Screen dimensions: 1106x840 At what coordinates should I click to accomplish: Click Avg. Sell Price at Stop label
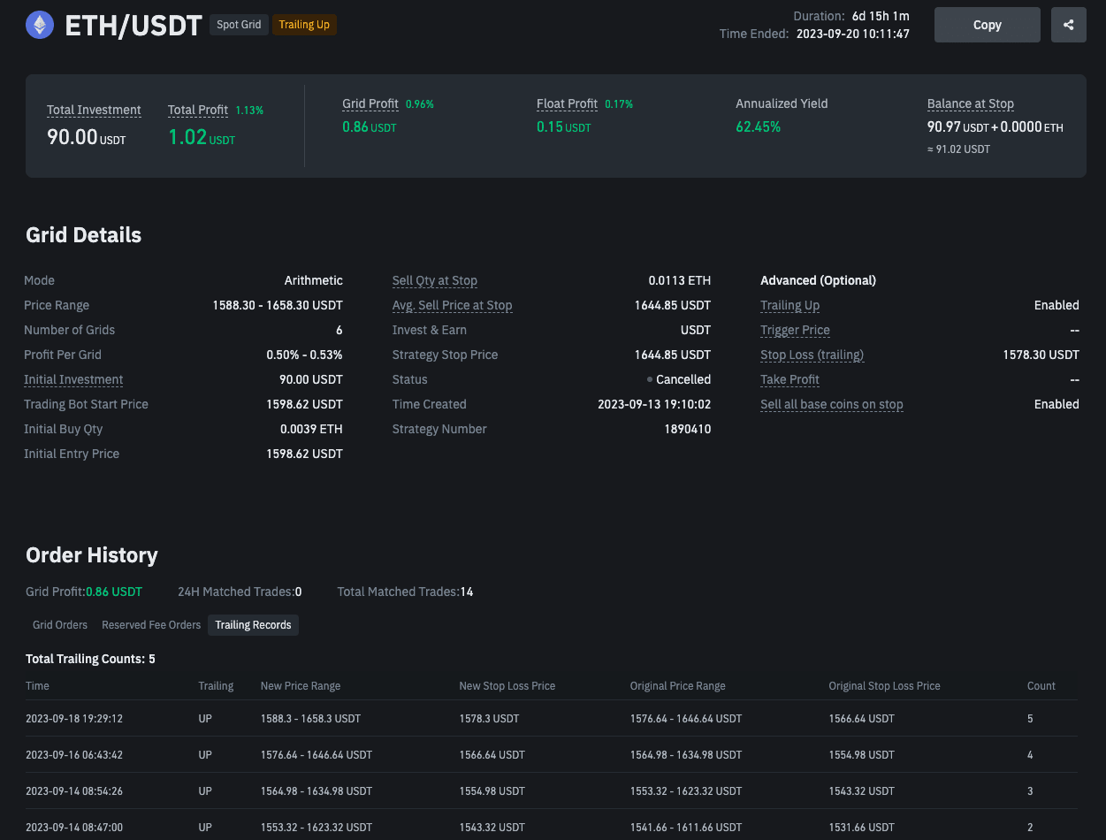(x=452, y=305)
